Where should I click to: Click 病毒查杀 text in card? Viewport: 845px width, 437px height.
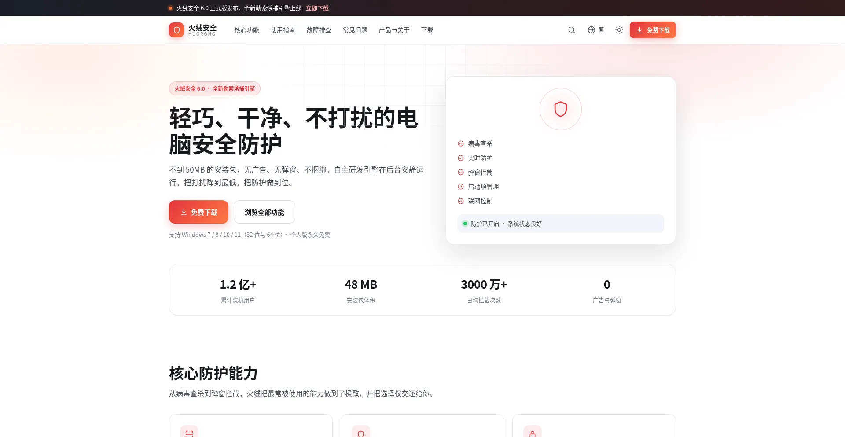(x=480, y=143)
